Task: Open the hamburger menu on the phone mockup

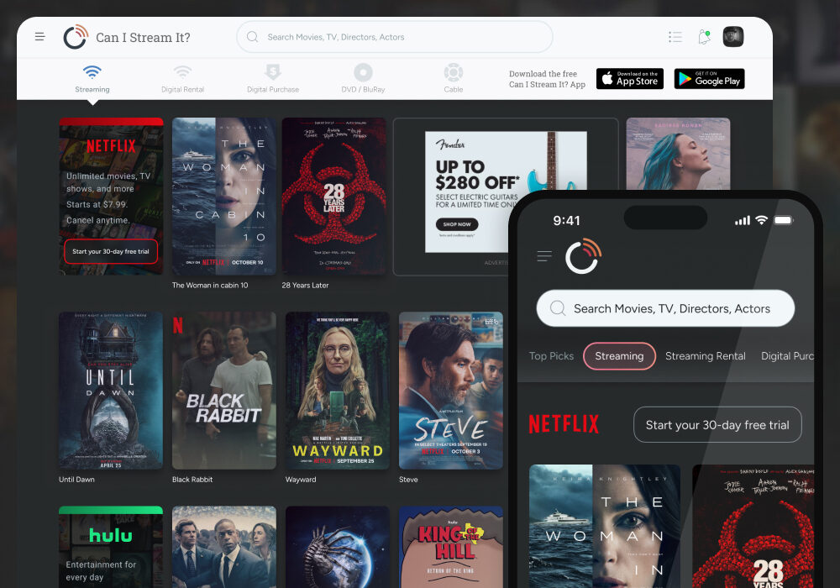Action: click(x=544, y=256)
